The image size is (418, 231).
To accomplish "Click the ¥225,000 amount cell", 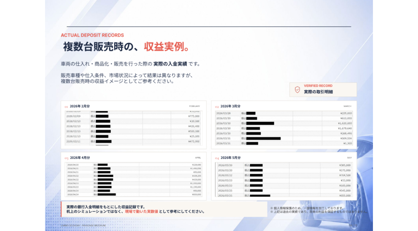I will [346, 113].
